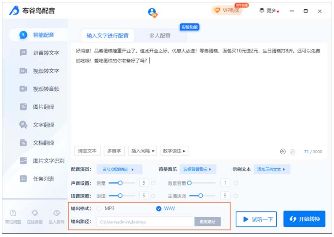Screen dimensions: 334x237
Task: Select MP3 output format
Action: coord(99,208)
